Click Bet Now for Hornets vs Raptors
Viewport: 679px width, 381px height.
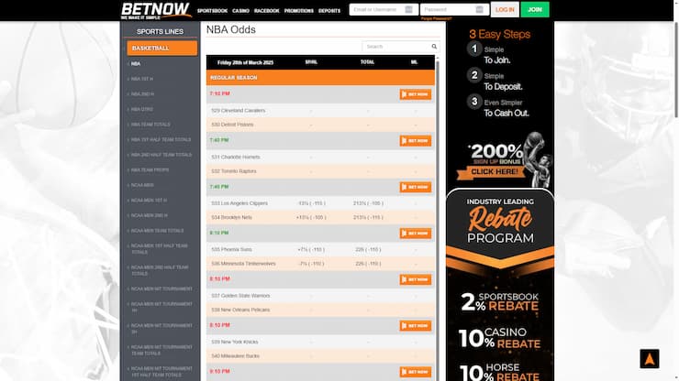pyautogui.click(x=416, y=140)
